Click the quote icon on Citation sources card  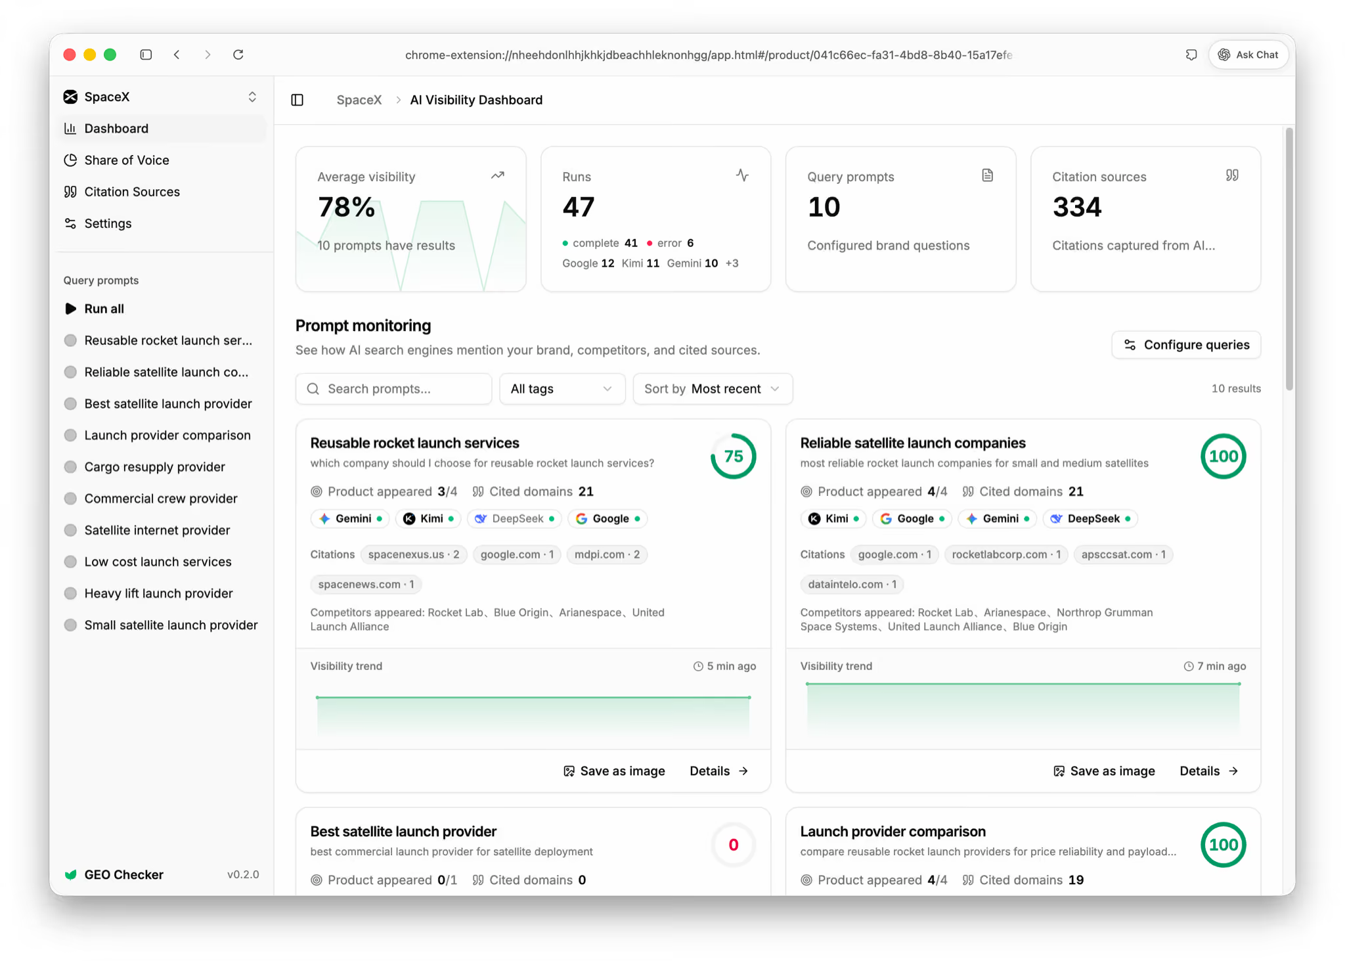(x=1232, y=175)
